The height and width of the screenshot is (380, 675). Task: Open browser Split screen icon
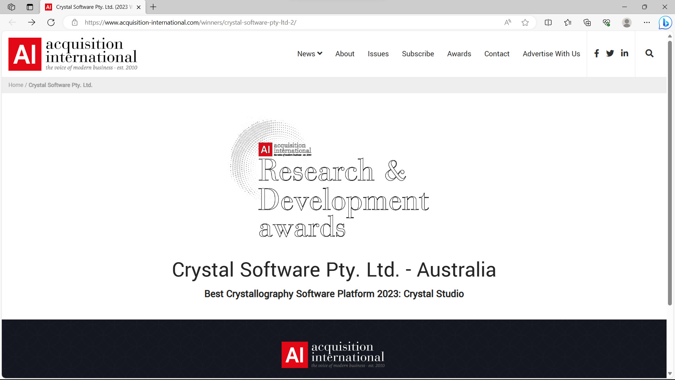click(x=548, y=23)
